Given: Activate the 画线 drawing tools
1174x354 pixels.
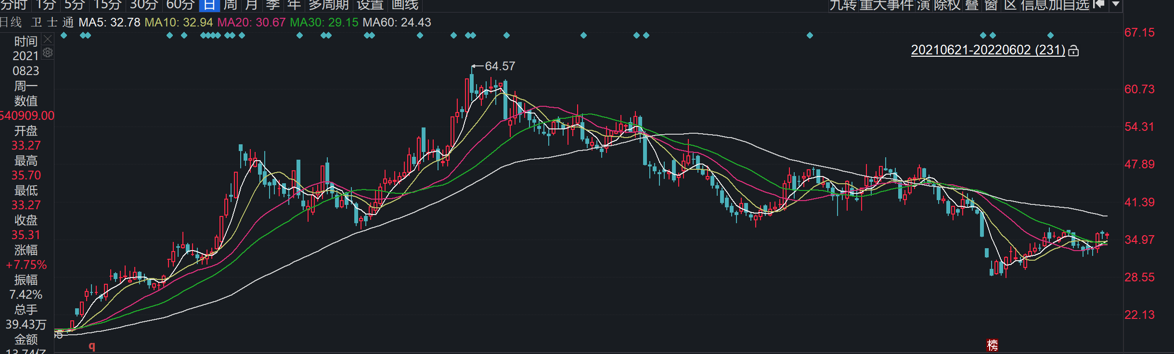Looking at the screenshot, I should tap(405, 5).
